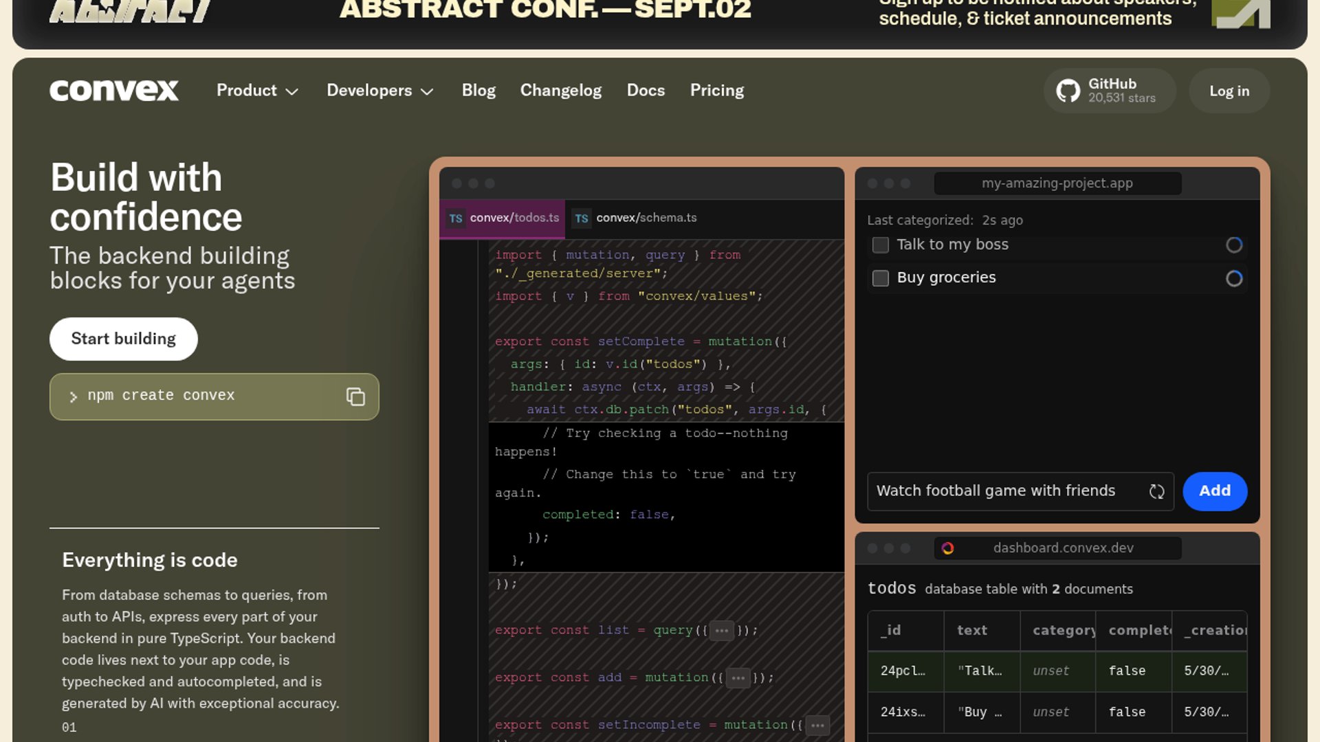Click the status circle for Talk to my boss
The width and height of the screenshot is (1320, 742).
1234,245
